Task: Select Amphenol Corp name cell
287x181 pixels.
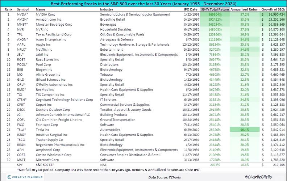Action: click(48, 150)
